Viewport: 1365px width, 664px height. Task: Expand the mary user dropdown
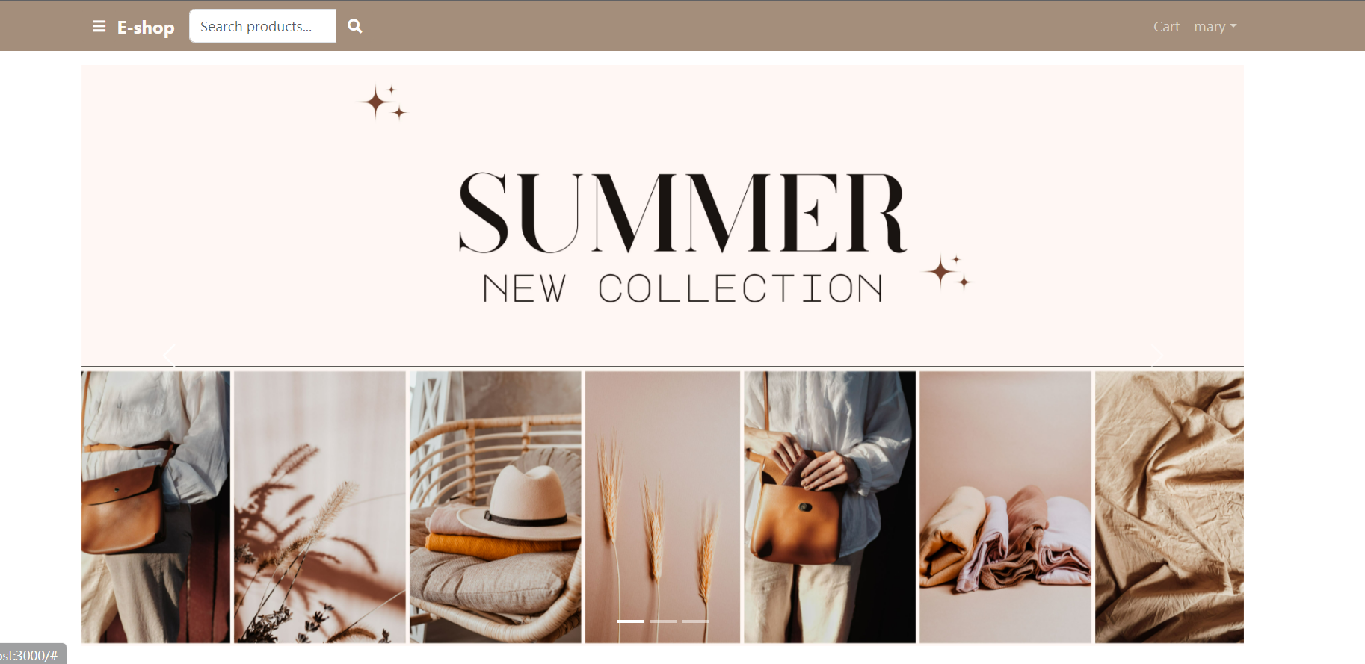(x=1215, y=27)
